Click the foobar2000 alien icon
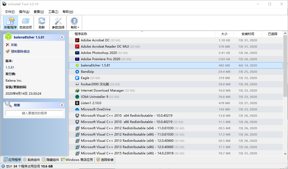This screenshot has width=288, height=169. pyautogui.click(x=77, y=84)
